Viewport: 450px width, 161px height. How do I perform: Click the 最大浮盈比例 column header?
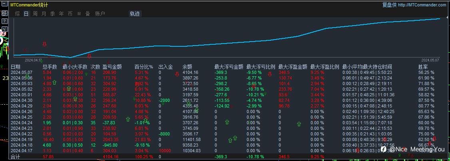click(325, 67)
